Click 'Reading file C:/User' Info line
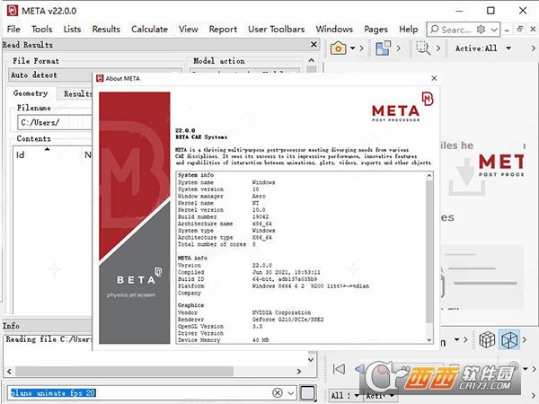Screen dimensions: 539x404 [x=49, y=339]
